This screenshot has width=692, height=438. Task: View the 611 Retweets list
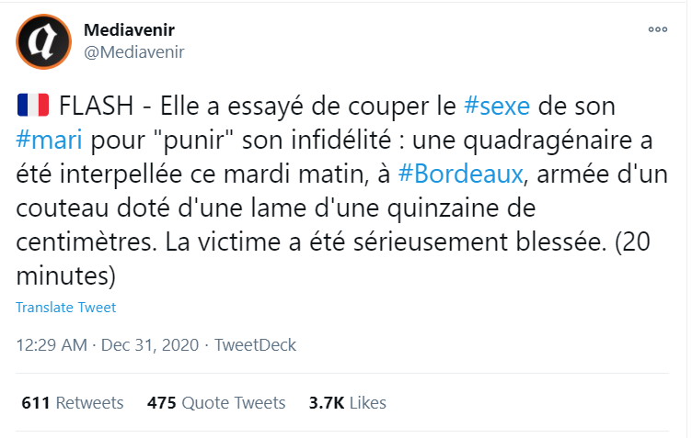tap(72, 402)
